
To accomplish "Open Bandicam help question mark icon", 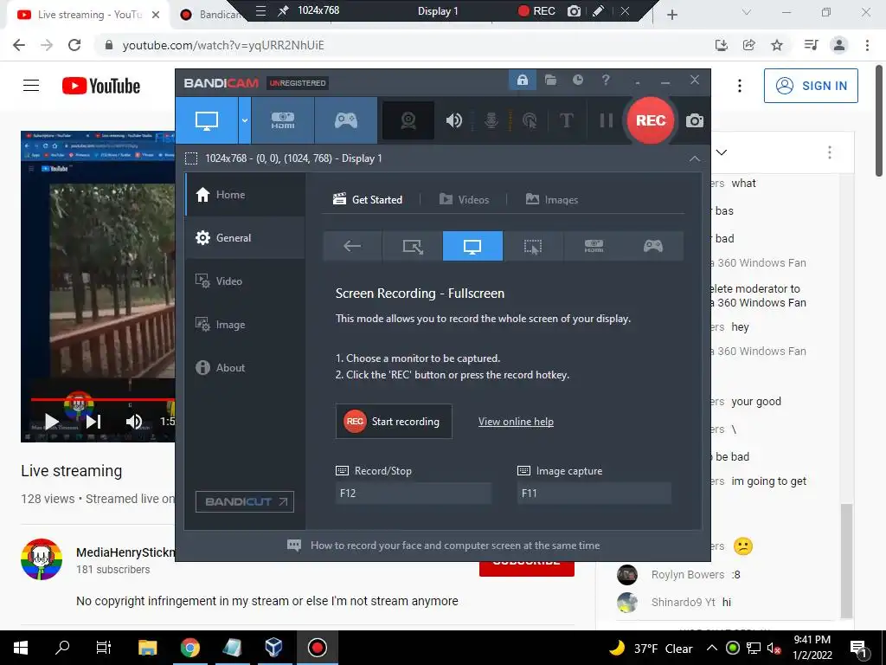I will point(606,81).
